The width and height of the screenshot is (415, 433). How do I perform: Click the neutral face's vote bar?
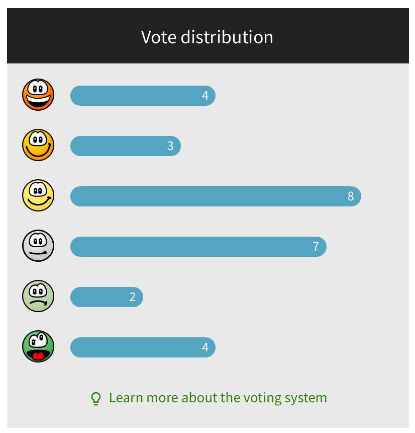pyautogui.click(x=191, y=247)
